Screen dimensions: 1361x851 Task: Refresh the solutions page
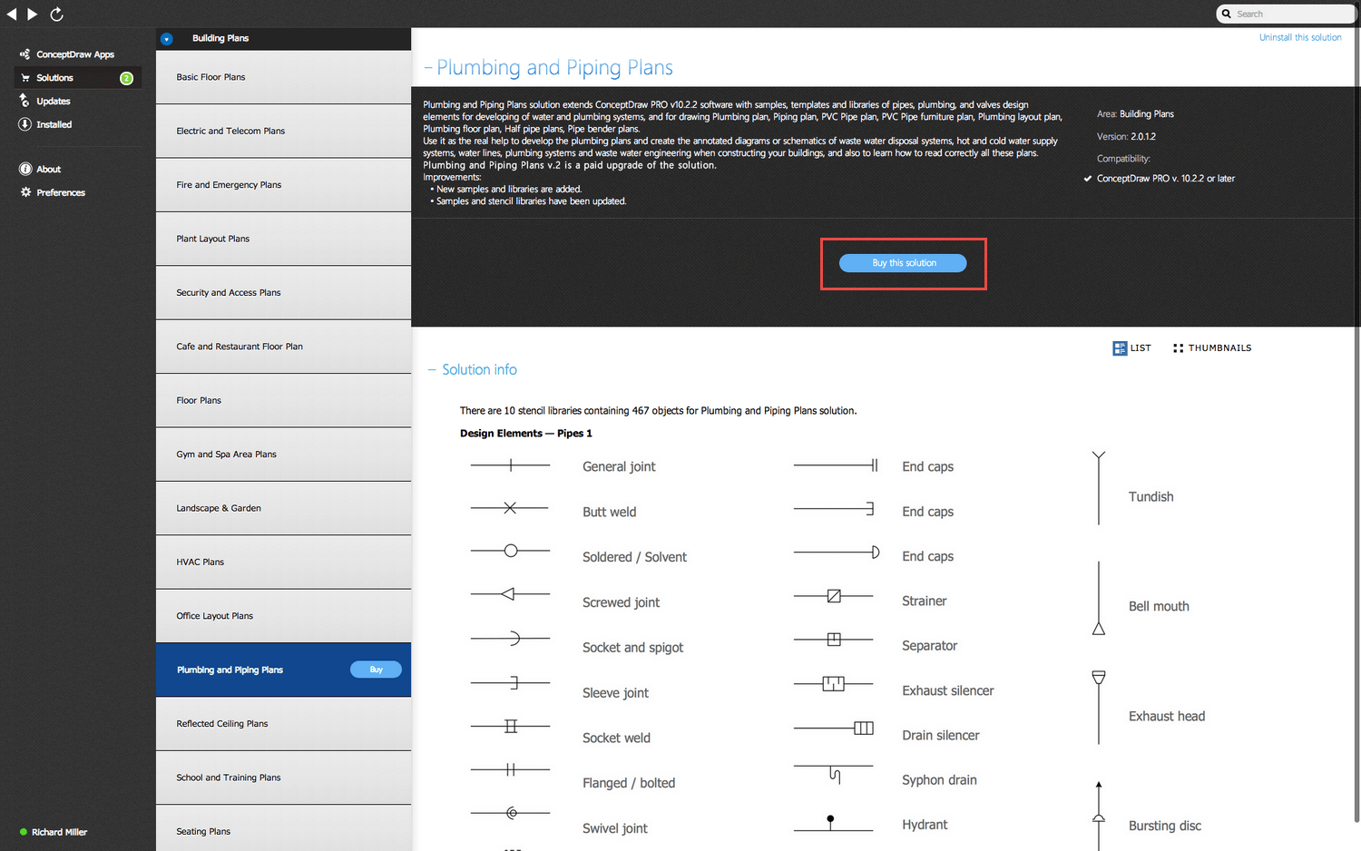click(56, 14)
